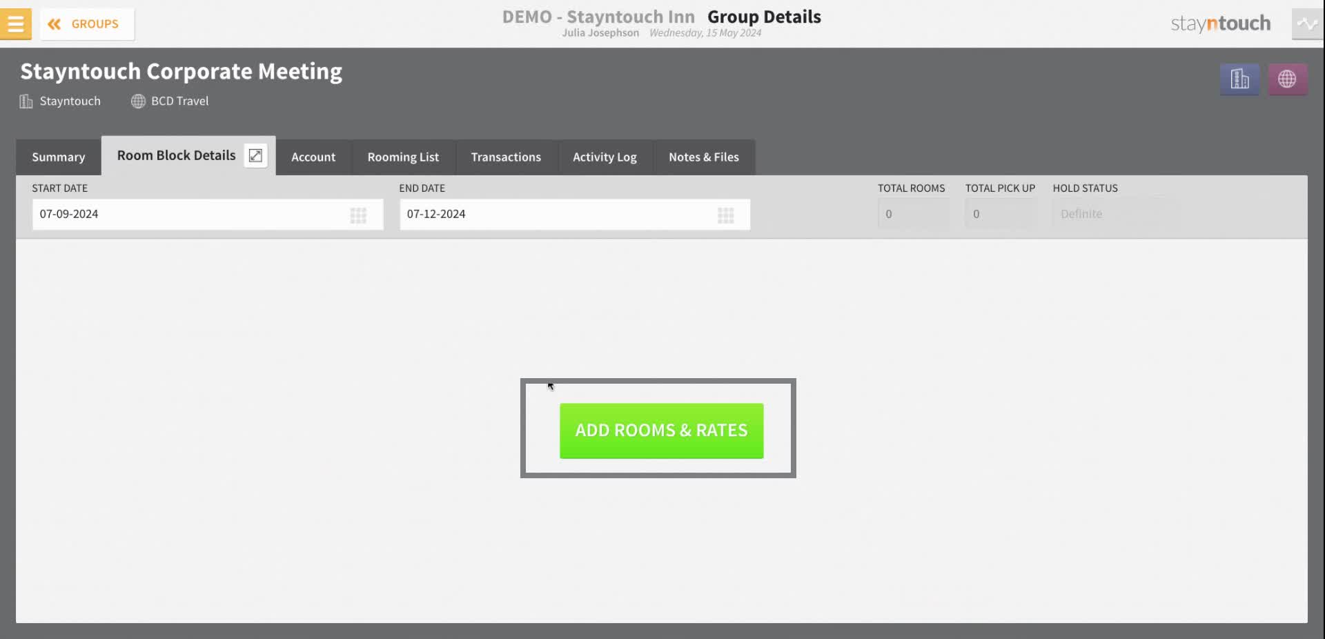The width and height of the screenshot is (1325, 639).
Task: Open the Start Date calendar picker icon
Action: [358, 215]
